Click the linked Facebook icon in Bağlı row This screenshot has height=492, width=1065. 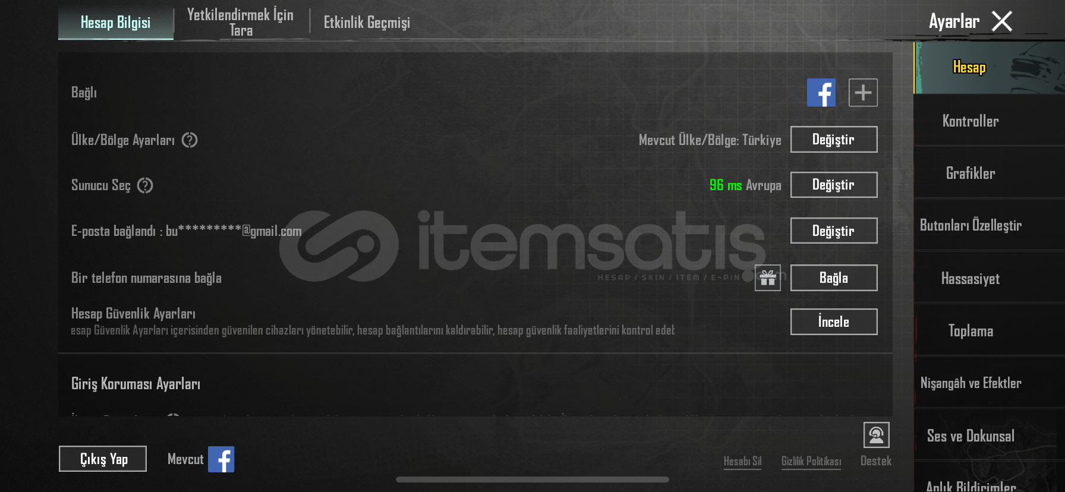click(x=821, y=93)
